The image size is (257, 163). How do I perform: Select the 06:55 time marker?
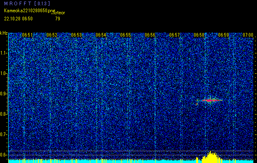point(125,35)
